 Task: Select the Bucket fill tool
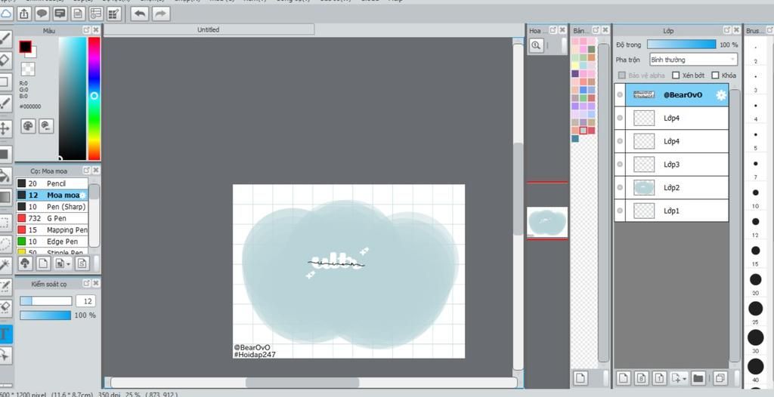coord(5,176)
